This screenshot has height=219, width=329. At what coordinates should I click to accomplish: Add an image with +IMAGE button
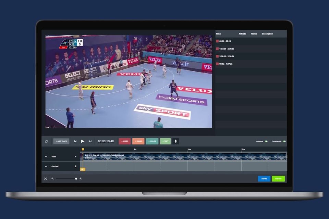click(x=138, y=141)
